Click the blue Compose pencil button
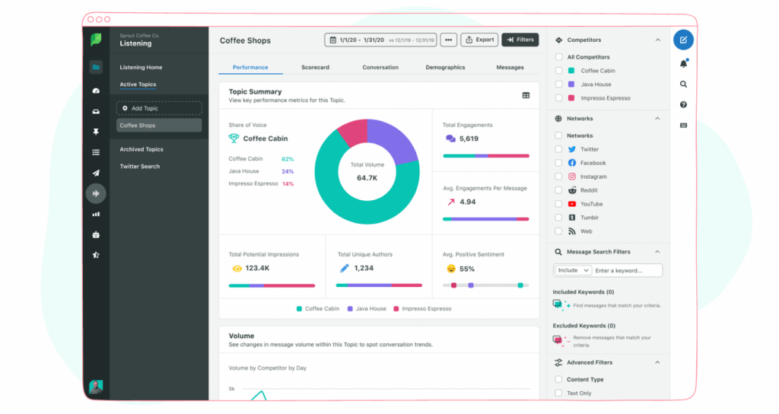779x414 pixels. pyautogui.click(x=684, y=40)
